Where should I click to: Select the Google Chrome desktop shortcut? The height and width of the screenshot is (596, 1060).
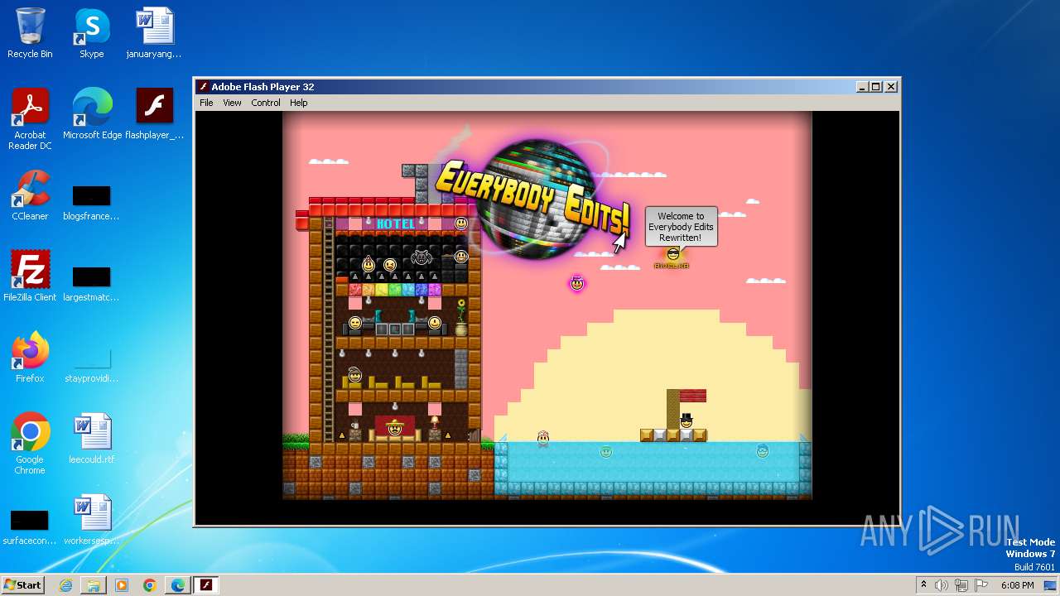(30, 444)
